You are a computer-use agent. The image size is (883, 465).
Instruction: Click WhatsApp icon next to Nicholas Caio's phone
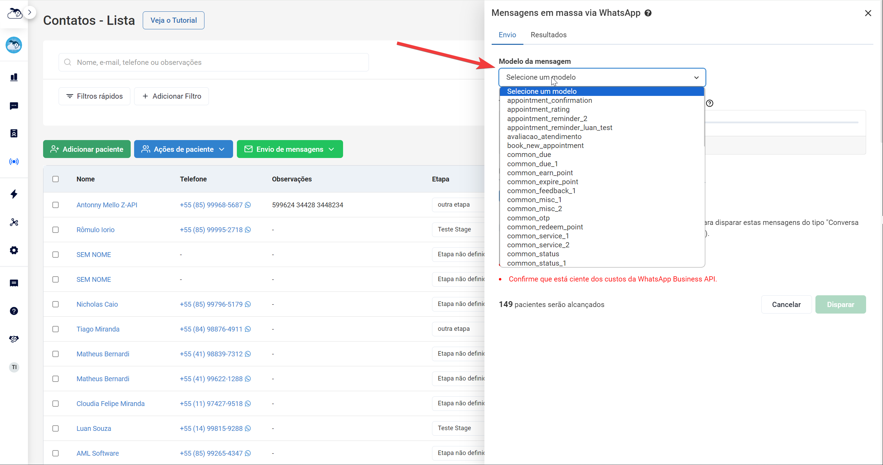[x=248, y=304]
